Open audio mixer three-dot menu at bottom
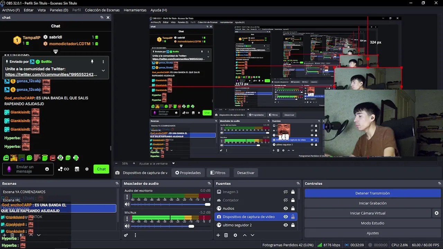The image size is (443, 249). point(135,235)
